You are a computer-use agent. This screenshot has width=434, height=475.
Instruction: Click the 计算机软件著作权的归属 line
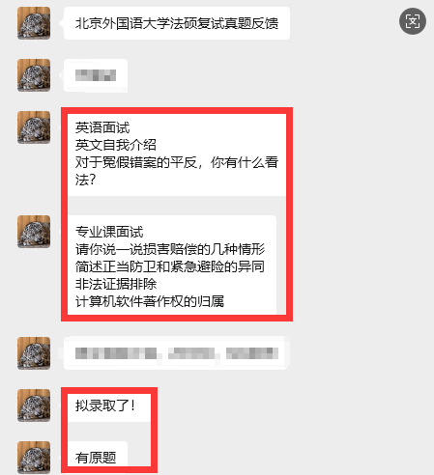click(150, 301)
